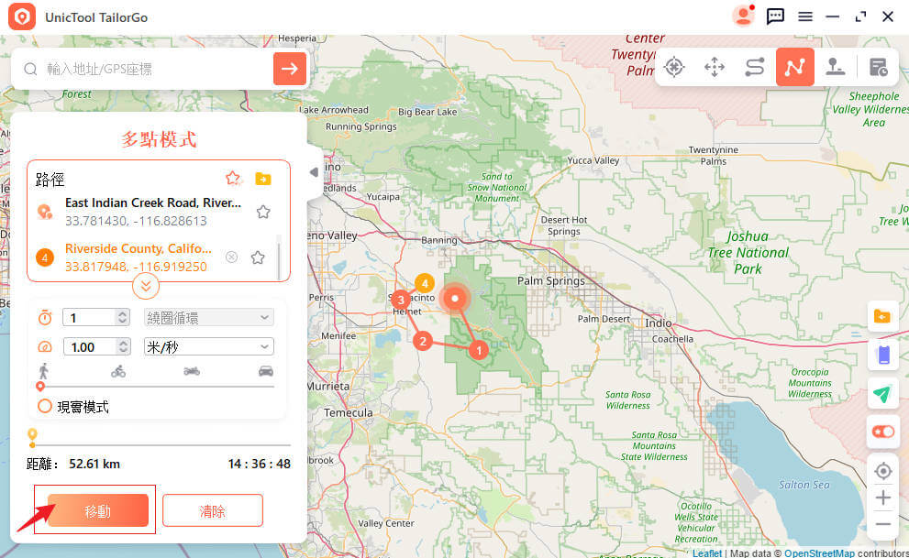Image resolution: width=909 pixels, height=558 pixels.
Task: Select the jump teleport mode icon
Action: (x=835, y=67)
